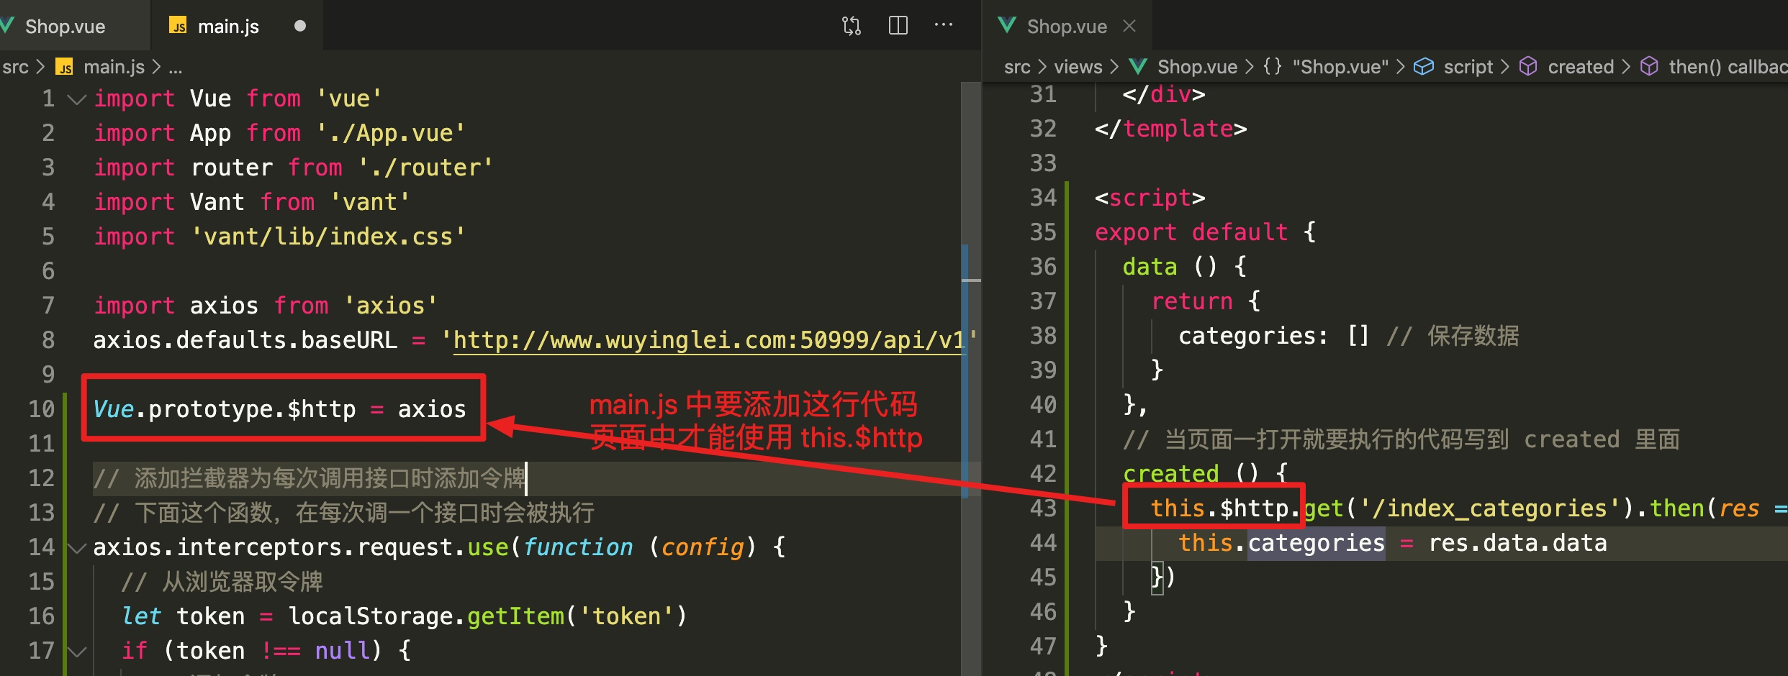Image resolution: width=1788 pixels, height=676 pixels.
Task: Click res.data.data on line 44
Action: coord(1518,543)
